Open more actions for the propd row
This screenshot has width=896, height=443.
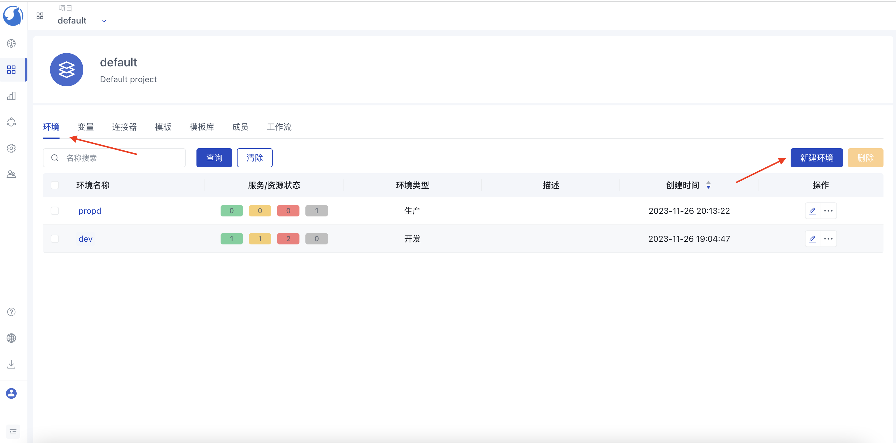pos(828,211)
